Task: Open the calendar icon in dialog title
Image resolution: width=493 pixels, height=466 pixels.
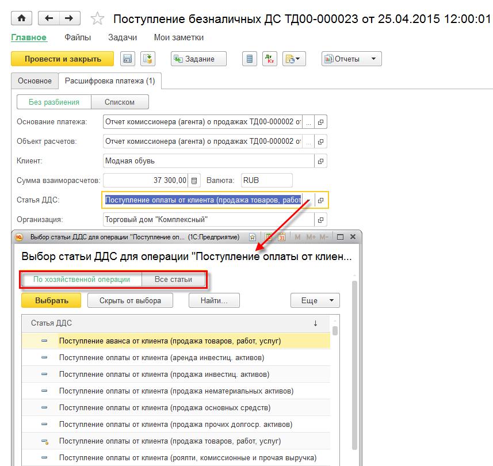Action: pos(281,237)
